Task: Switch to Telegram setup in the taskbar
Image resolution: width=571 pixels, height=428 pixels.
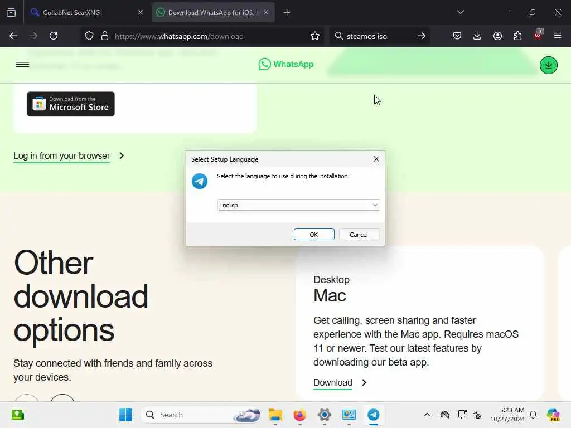Action: [373, 415]
